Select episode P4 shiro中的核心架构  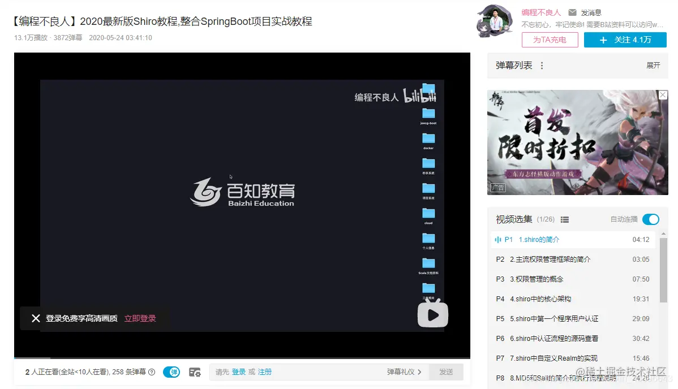[573, 299]
